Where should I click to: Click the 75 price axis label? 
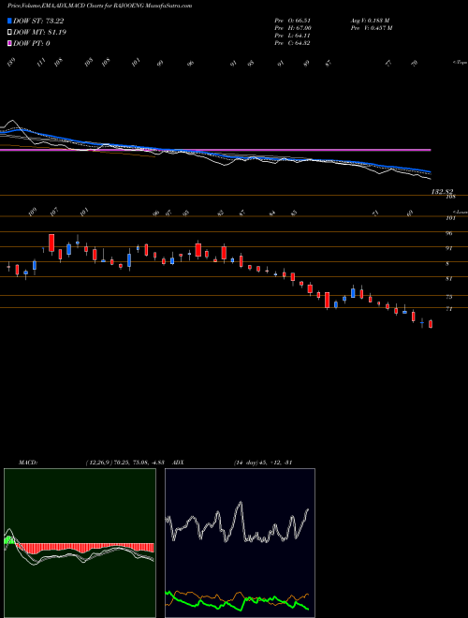(x=448, y=297)
